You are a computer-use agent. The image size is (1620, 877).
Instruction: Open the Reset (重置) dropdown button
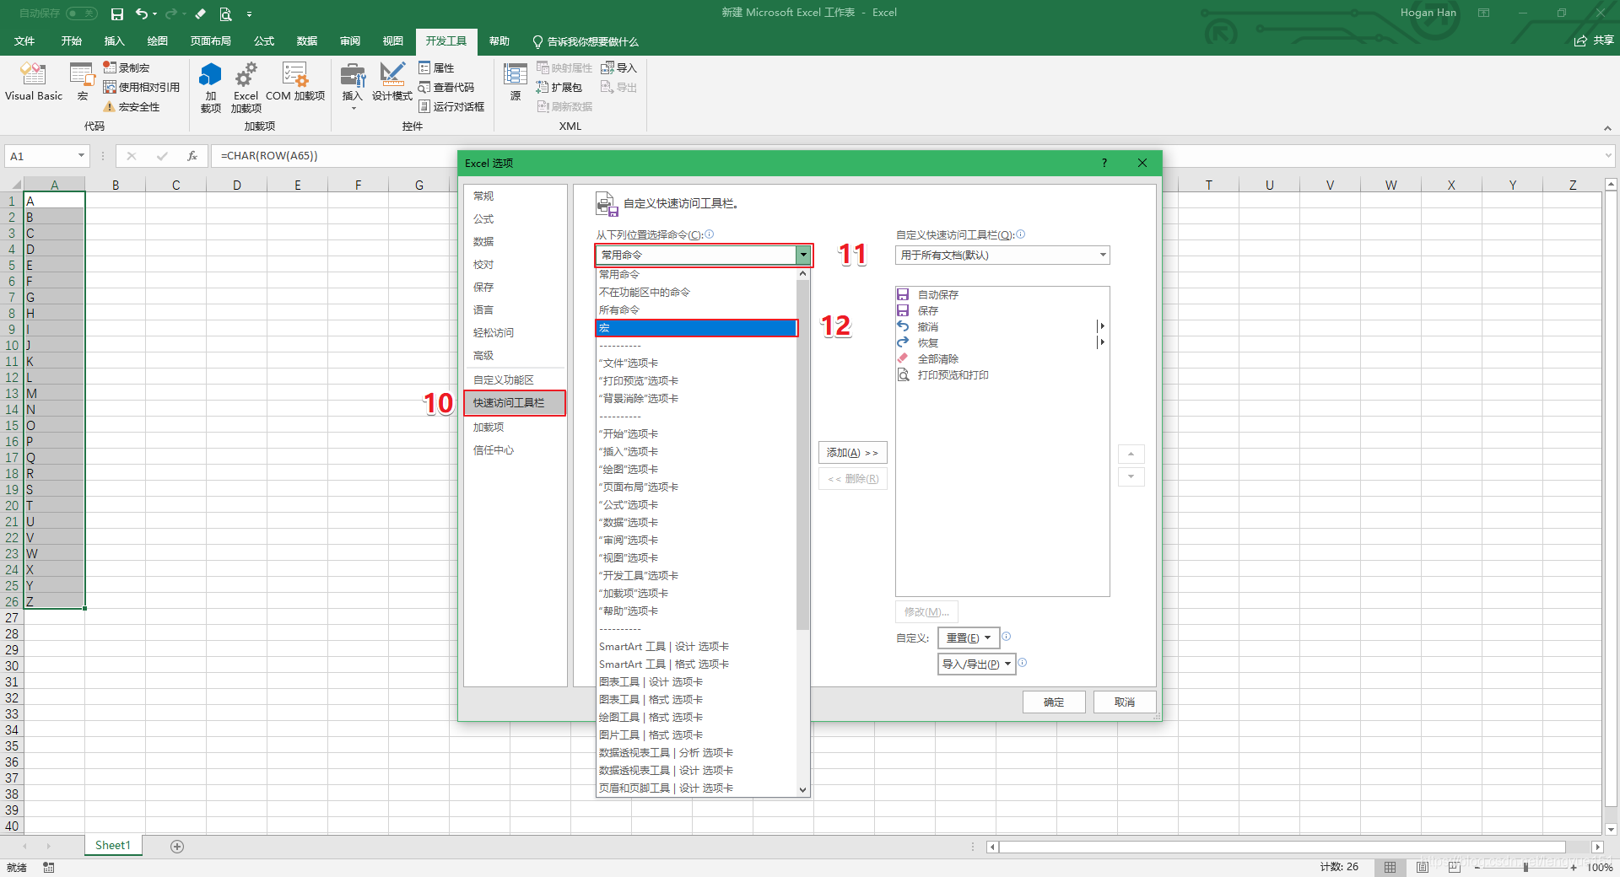[x=968, y=638]
